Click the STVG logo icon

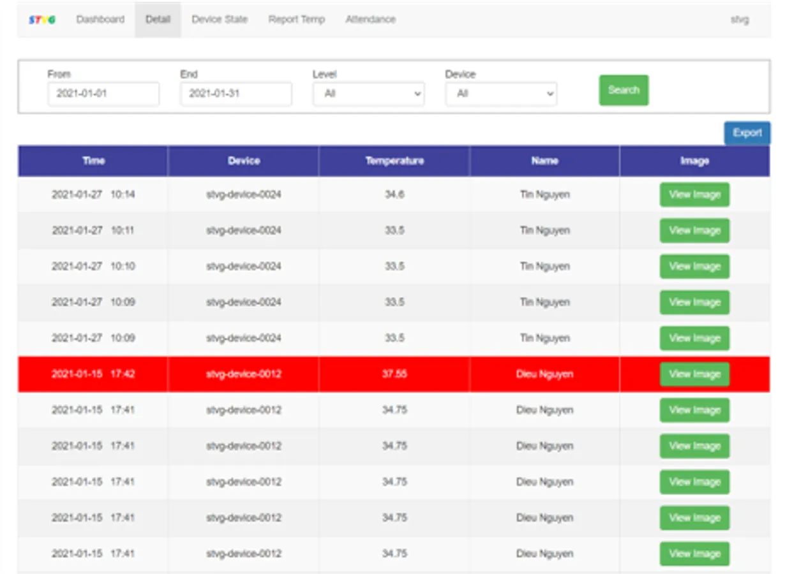point(41,20)
